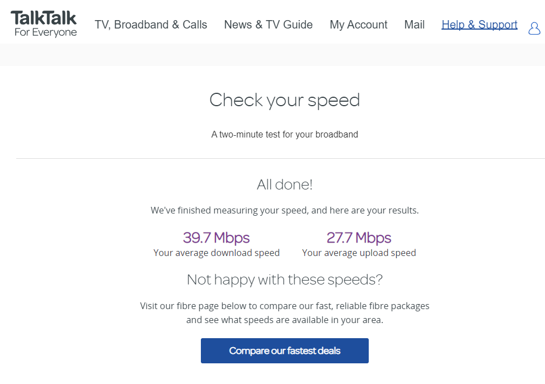The height and width of the screenshot is (384, 545).
Task: Open 'Mail' from the navigation bar
Action: pos(414,25)
